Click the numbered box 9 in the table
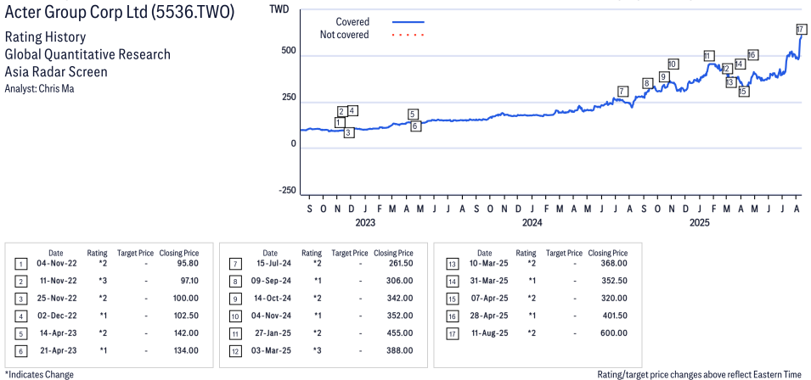The image size is (811, 380). tap(234, 299)
